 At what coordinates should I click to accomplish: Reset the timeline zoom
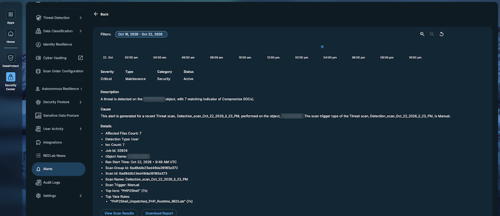442,34
